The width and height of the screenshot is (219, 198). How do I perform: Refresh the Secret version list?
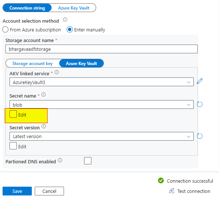(200, 136)
